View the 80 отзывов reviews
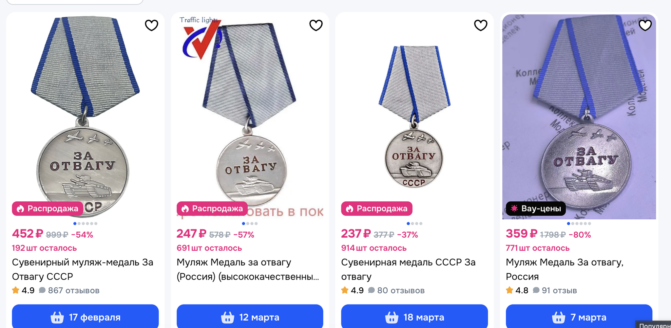This screenshot has height=328, width=671. pyautogui.click(x=396, y=290)
